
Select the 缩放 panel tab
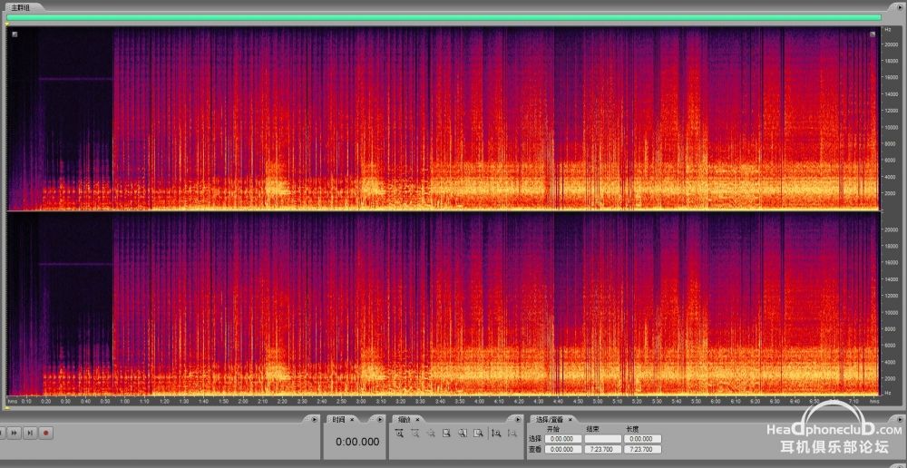[x=404, y=419]
